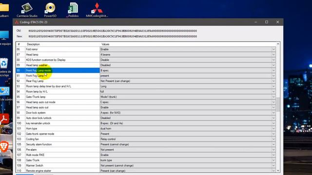Click the Old coding hex string field
Image resolution: width=312 pixels, height=175 pixels.
(113, 31)
